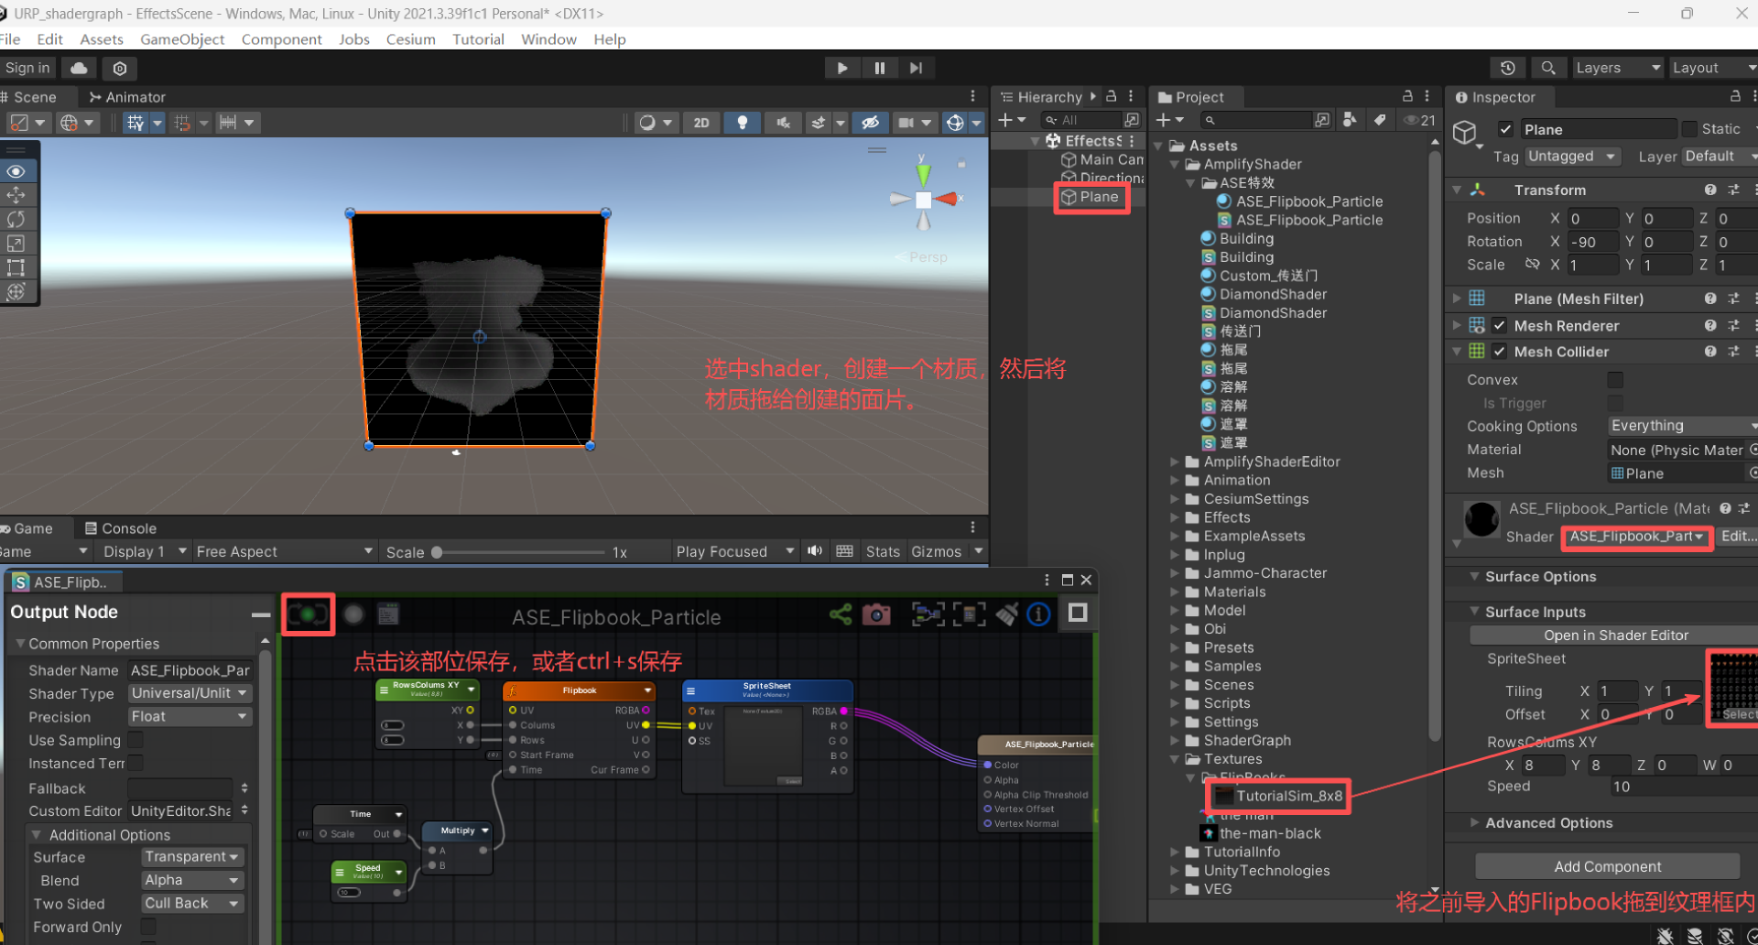This screenshot has height=945, width=1758.
Task: Open Cooking Options Everything dropdown
Action: pyautogui.click(x=1683, y=426)
